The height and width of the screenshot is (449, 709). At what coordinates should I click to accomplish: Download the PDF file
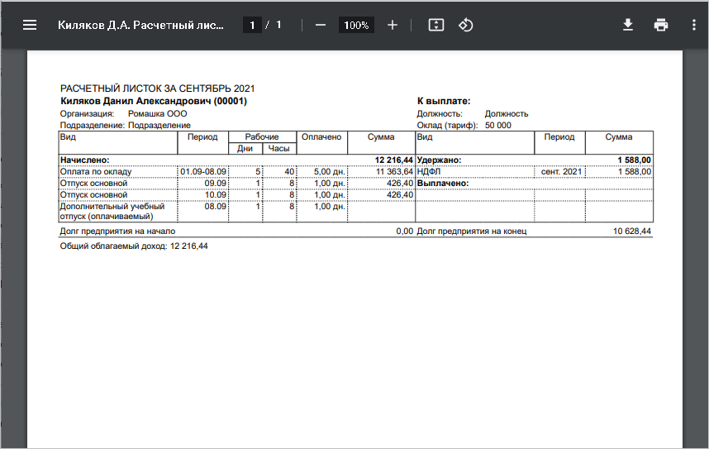click(628, 25)
